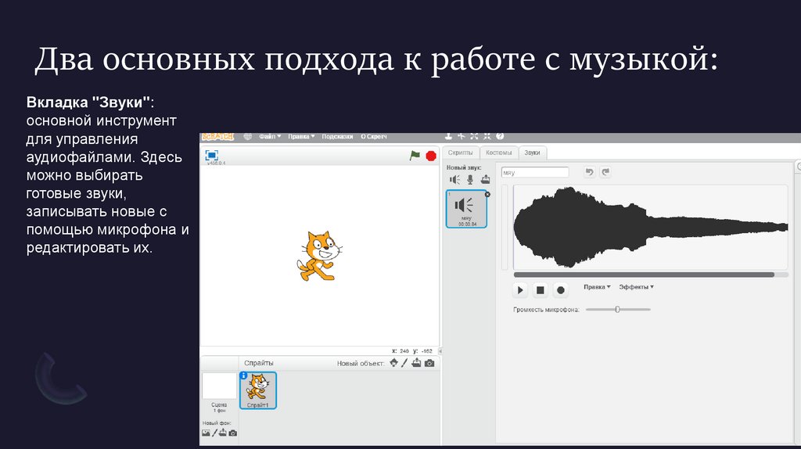801x449 pixels.
Task: Switch to the Костюмы tab
Action: (x=498, y=153)
